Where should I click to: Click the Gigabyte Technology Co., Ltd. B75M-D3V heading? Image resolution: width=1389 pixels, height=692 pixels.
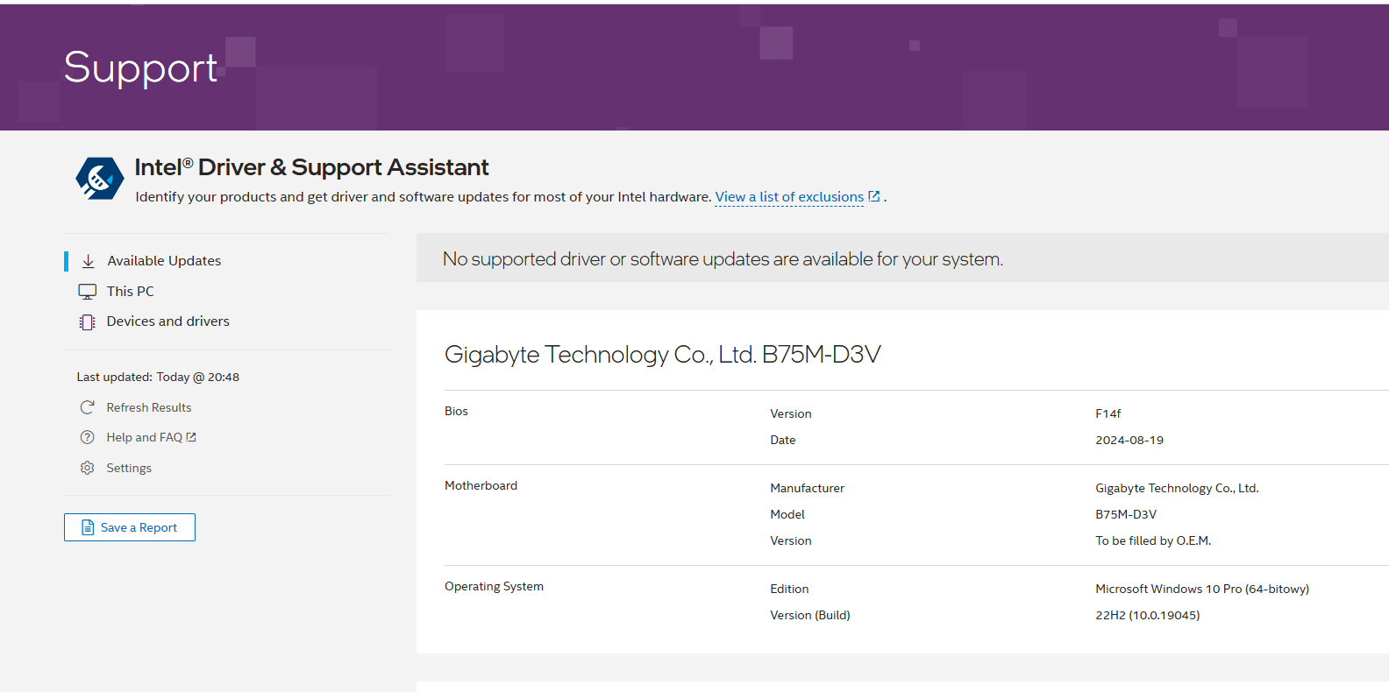(x=663, y=354)
